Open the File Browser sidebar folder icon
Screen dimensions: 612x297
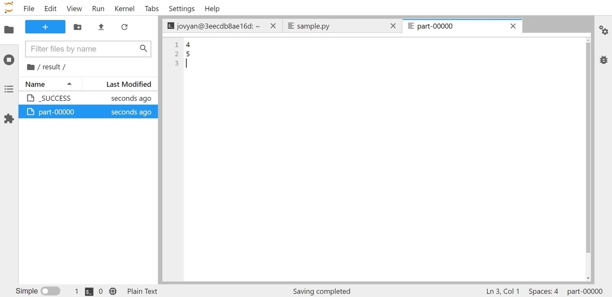[x=9, y=29]
